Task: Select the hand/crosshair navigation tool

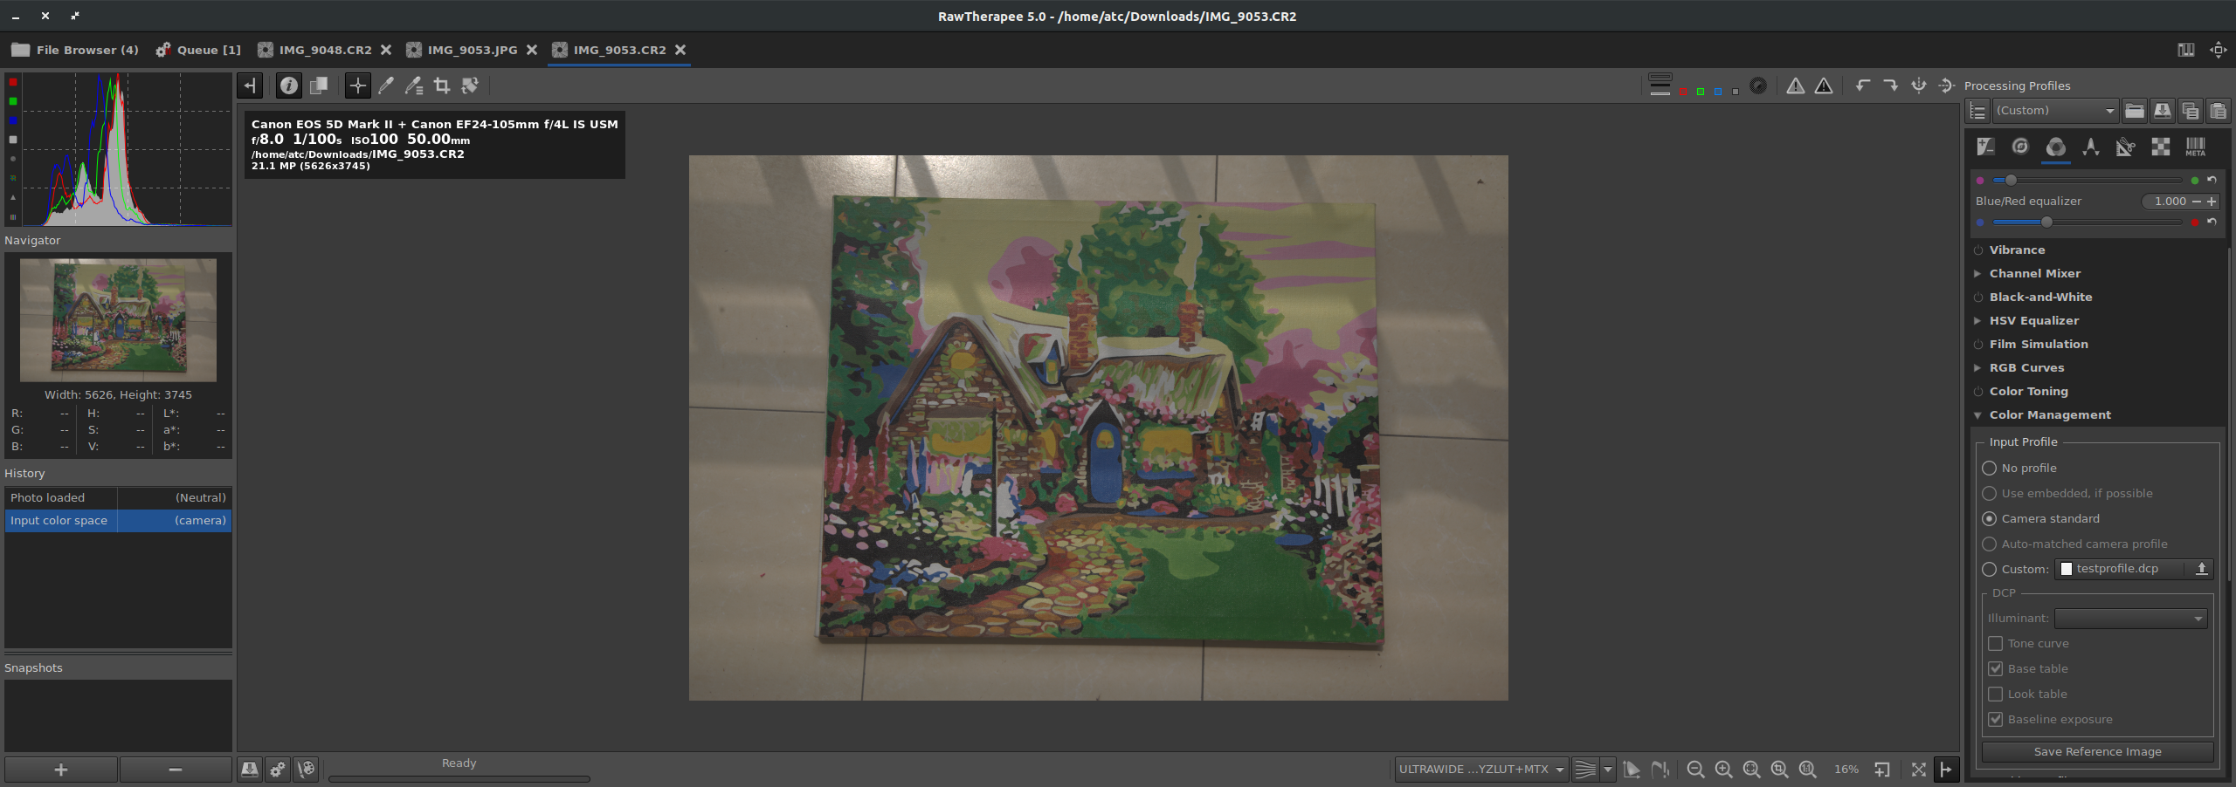Action: pyautogui.click(x=357, y=86)
